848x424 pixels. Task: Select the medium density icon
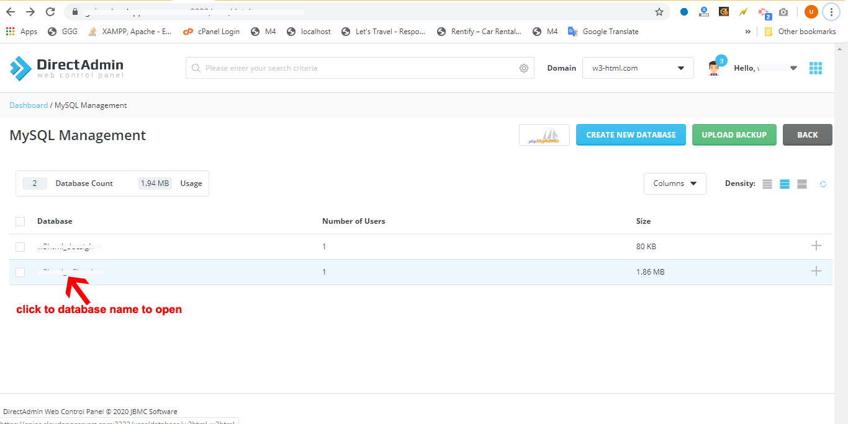pos(785,184)
